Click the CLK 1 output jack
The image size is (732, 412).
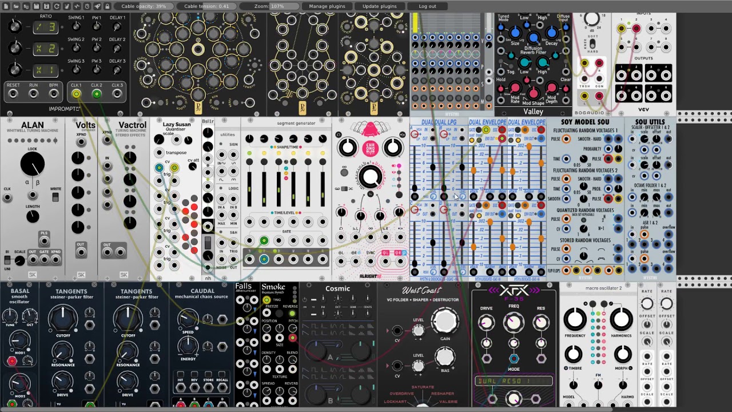point(76,94)
